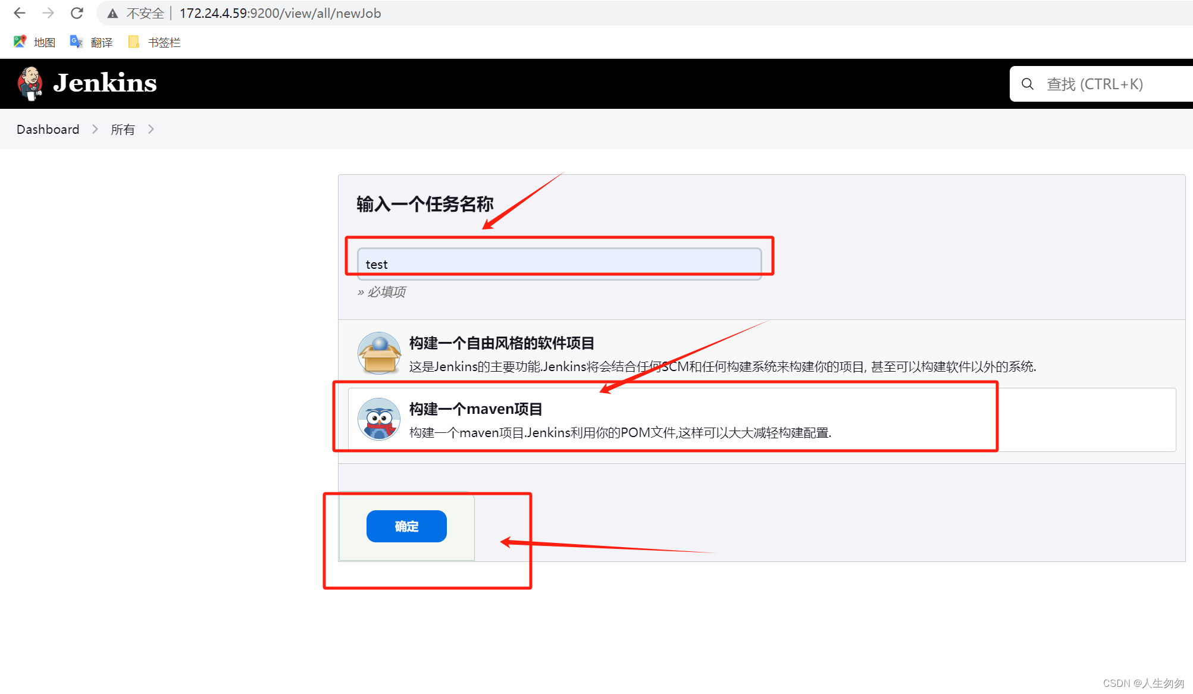
Task: Open the 所有 breadcrumb link
Action: pos(123,130)
